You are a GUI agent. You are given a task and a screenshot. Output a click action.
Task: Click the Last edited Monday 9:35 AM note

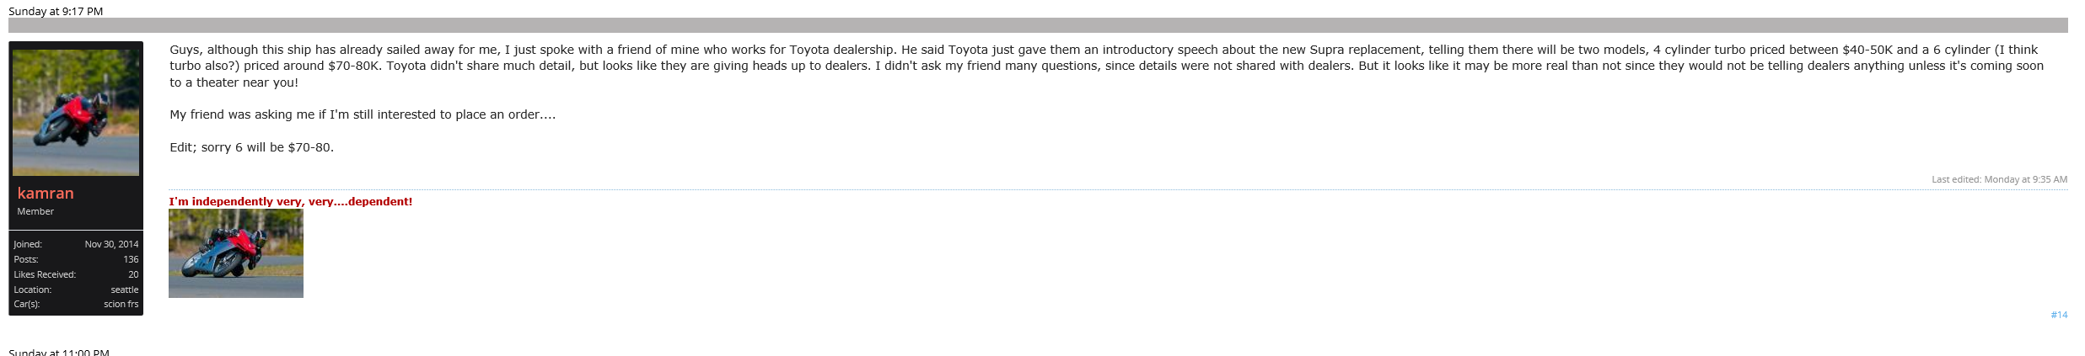click(1999, 179)
